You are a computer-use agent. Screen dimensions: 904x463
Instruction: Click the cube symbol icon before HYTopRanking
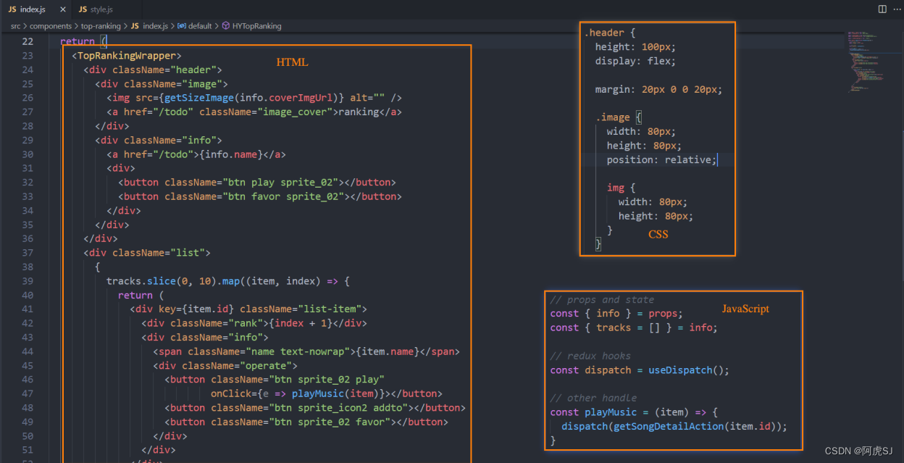click(225, 26)
